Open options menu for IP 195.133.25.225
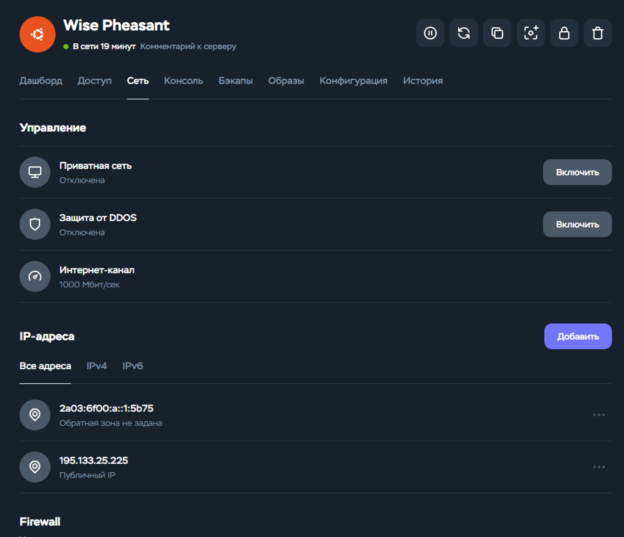This screenshot has height=537, width=624. [x=599, y=467]
